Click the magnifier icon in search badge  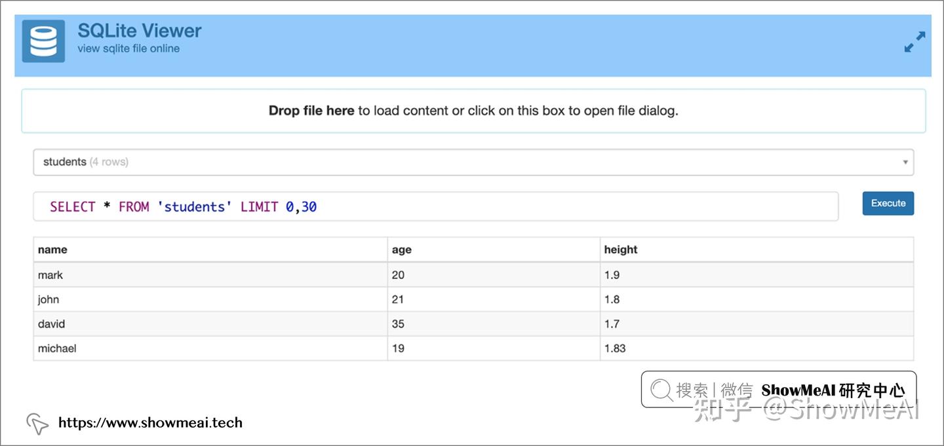pyautogui.click(x=661, y=390)
